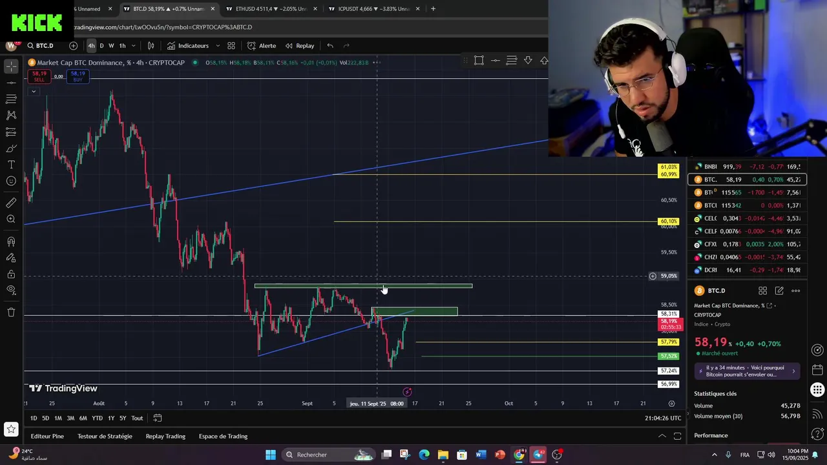Select the 1D date range
Image resolution: width=827 pixels, height=465 pixels.
click(34, 418)
